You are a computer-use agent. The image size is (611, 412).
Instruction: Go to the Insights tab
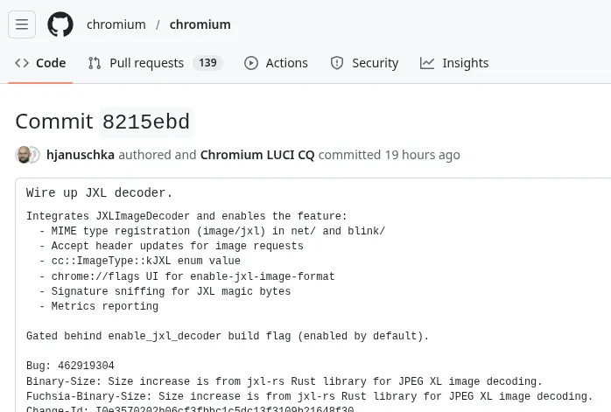point(465,63)
